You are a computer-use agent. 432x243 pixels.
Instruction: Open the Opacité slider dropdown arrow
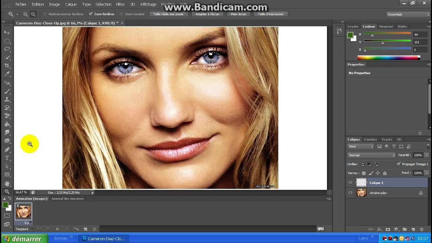(x=427, y=155)
